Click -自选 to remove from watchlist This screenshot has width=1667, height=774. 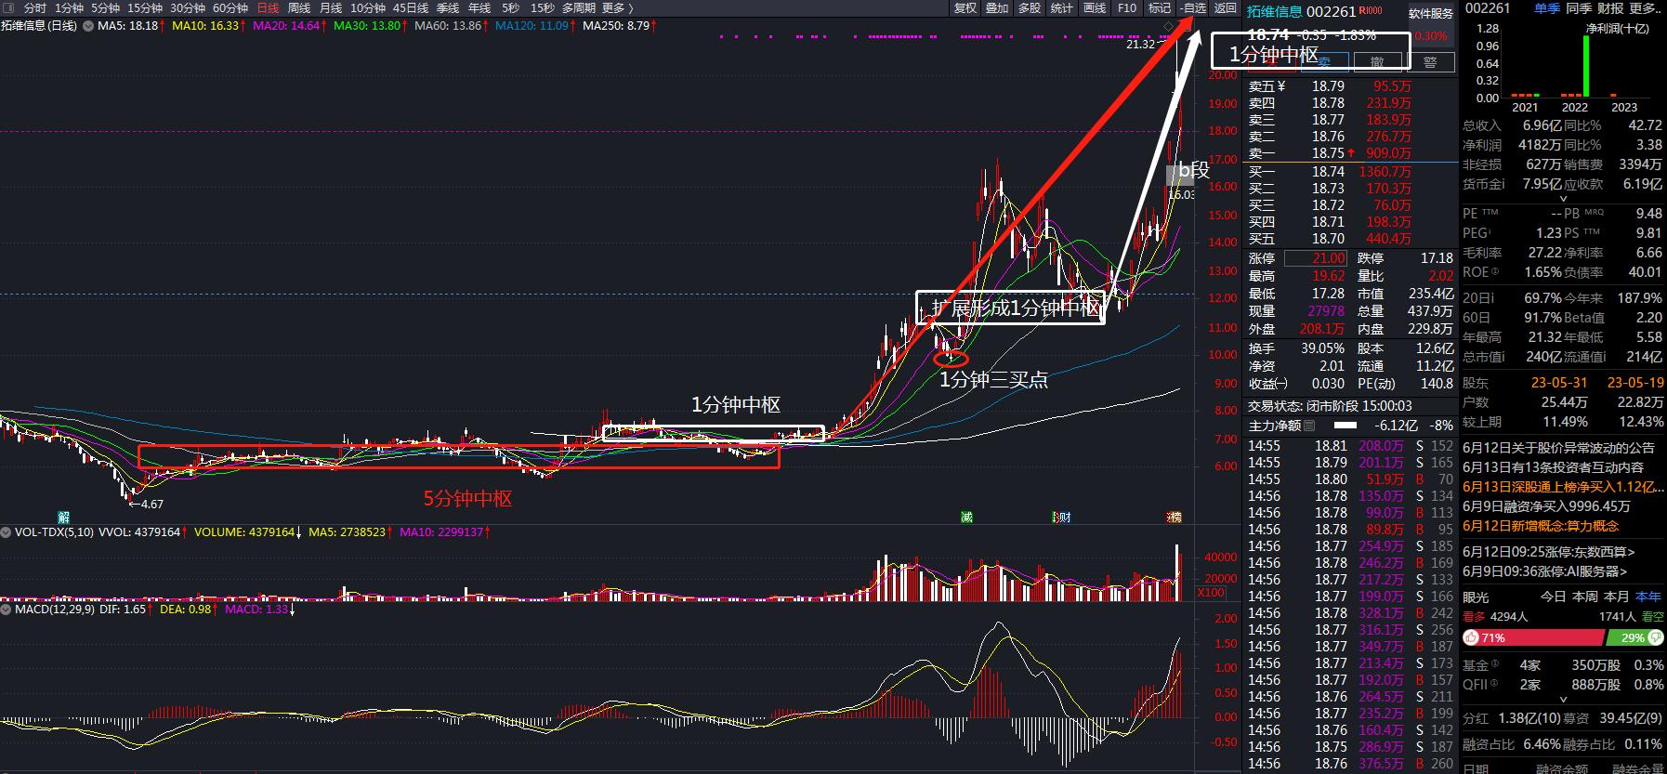point(1193,7)
